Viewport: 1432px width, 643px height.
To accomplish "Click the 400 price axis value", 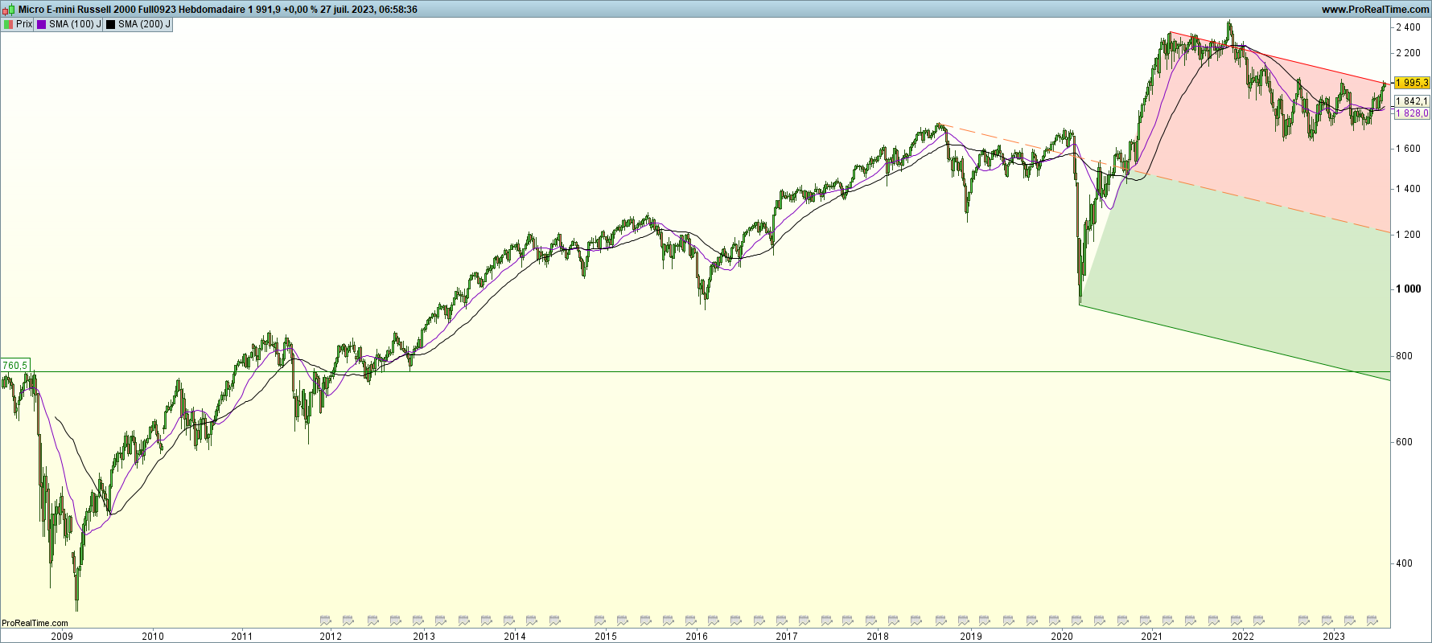I will (x=1404, y=563).
